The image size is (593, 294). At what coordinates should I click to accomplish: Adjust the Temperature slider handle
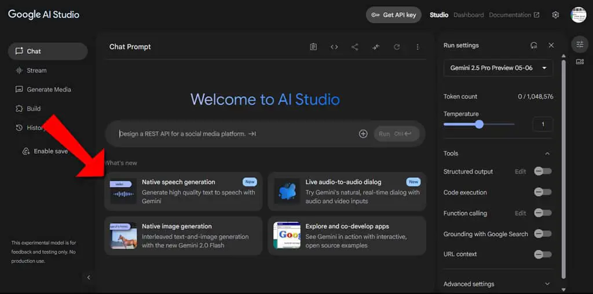(x=479, y=124)
